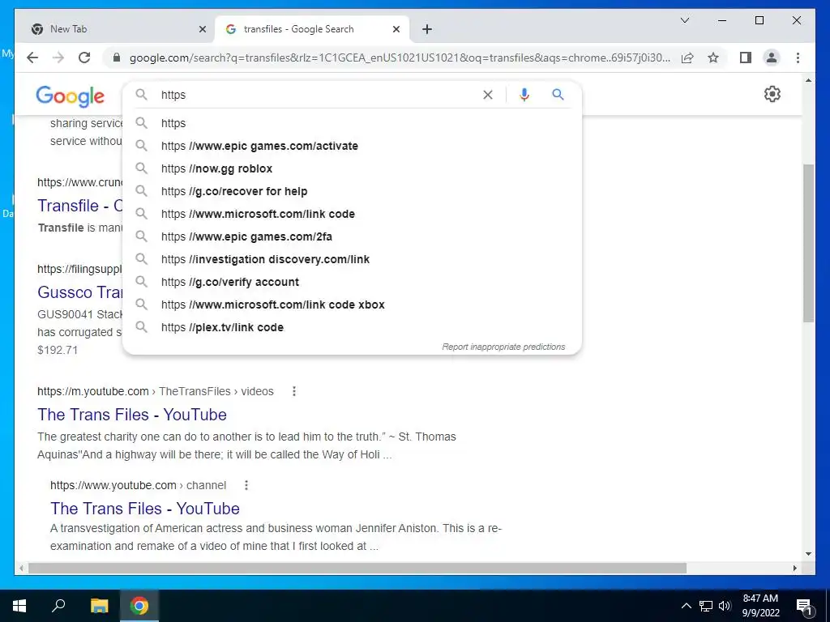View site information padlock icon
This screenshot has width=830, height=622.
point(117,58)
